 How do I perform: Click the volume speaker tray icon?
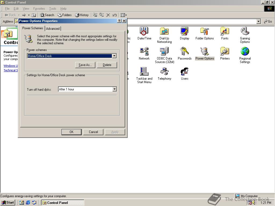pos(254,203)
